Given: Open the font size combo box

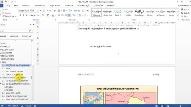Looking at the screenshot, I should pyautogui.click(x=35, y=11).
